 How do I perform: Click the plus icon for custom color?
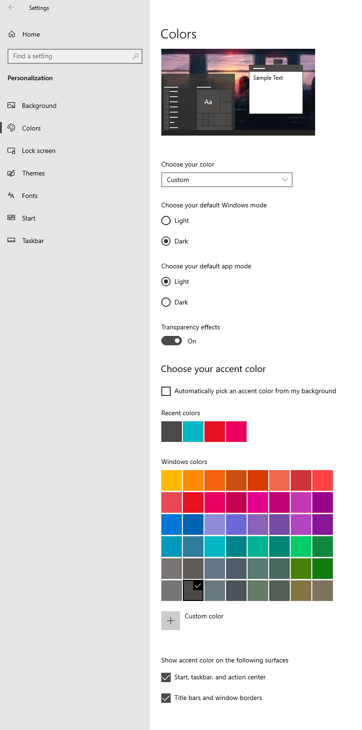[171, 621]
